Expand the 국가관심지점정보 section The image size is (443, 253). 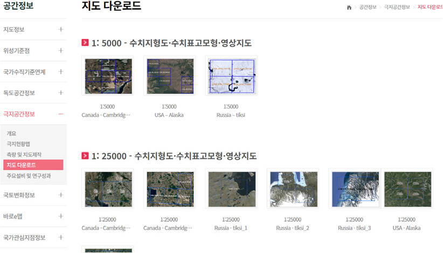coord(61,237)
